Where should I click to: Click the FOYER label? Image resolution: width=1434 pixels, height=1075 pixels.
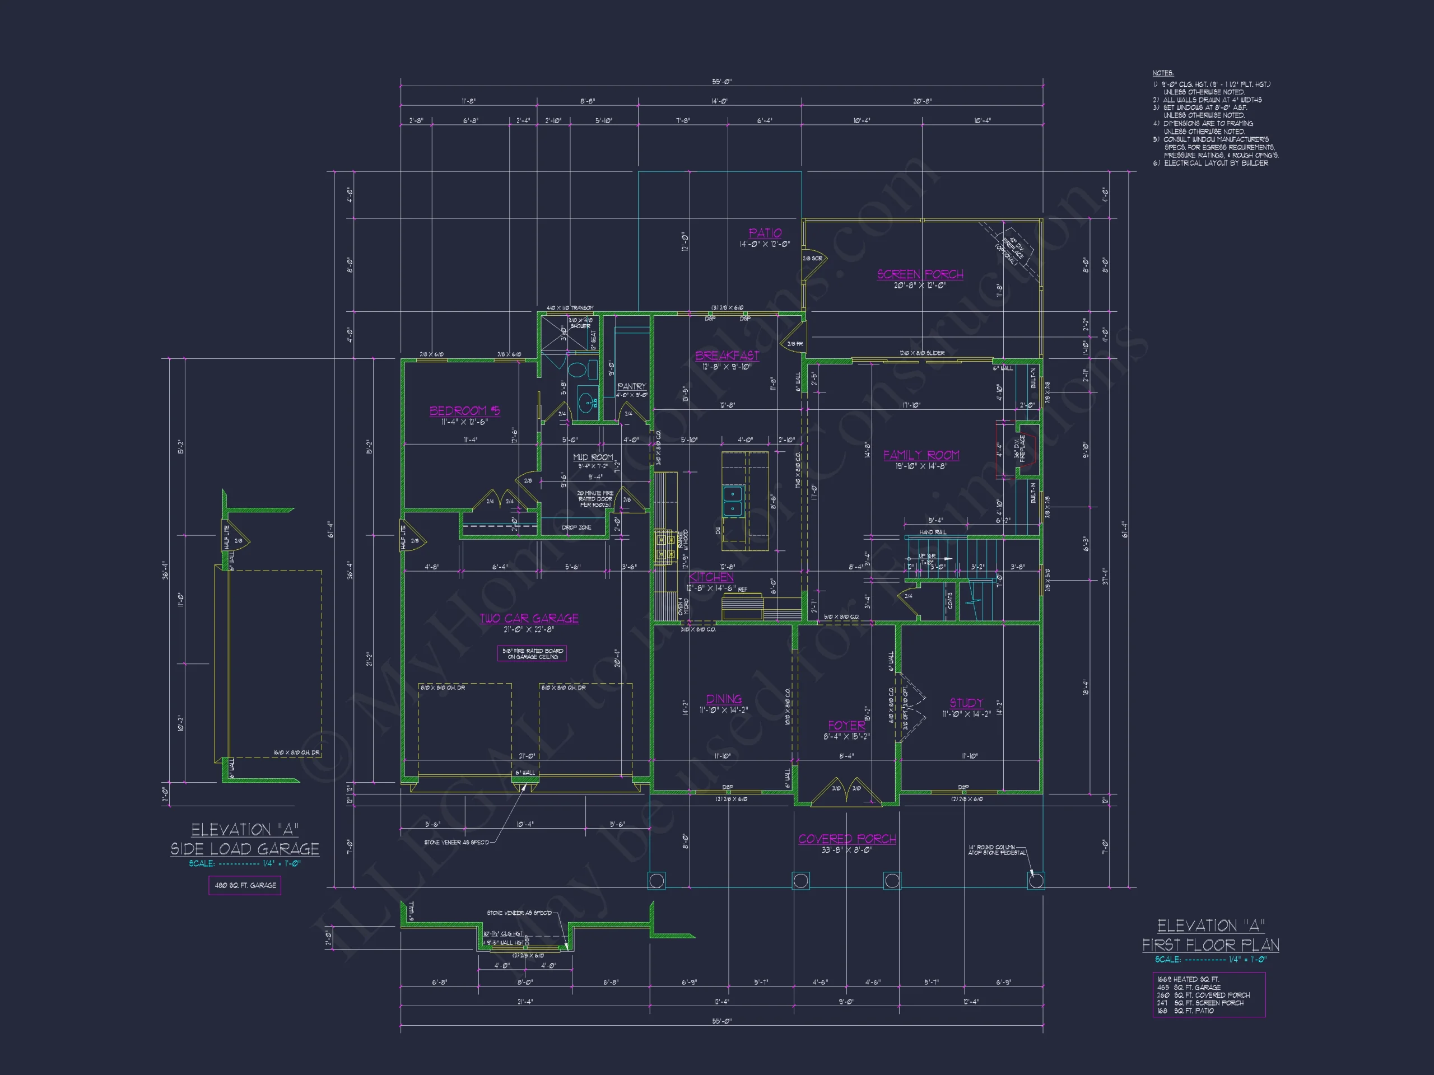[846, 725]
